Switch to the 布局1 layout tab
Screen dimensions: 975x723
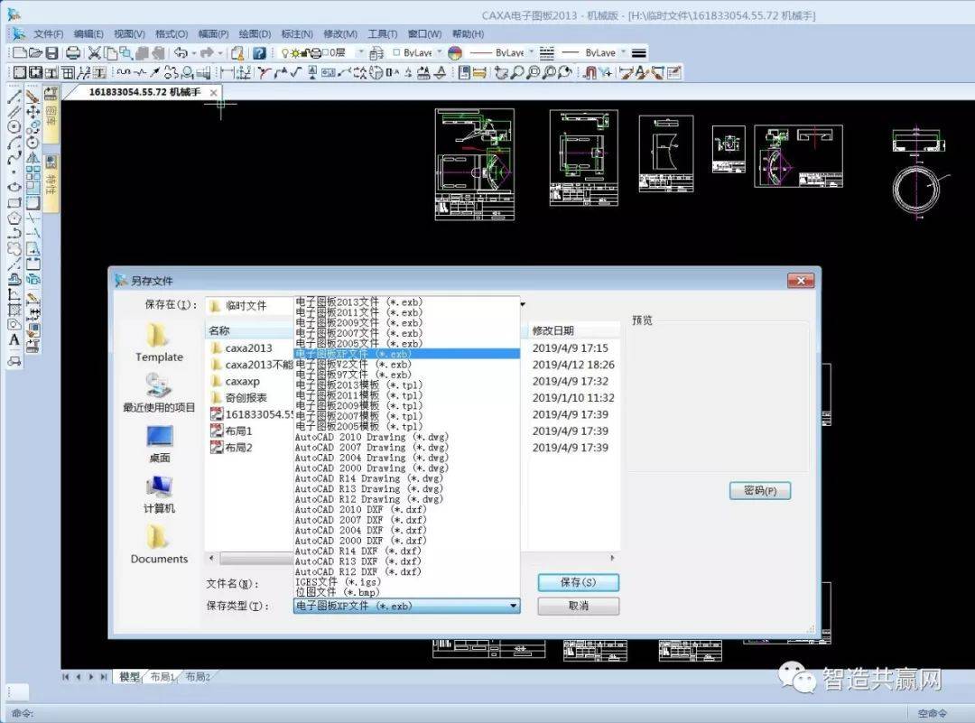(162, 676)
